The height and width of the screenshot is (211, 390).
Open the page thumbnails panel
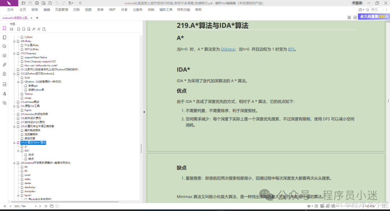tap(4, 37)
